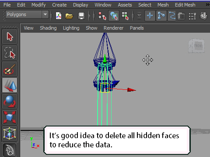Image resolution: width=210 pixels, height=157 pixels.
Task: Click the Universal Manipulator tool
Action: coord(10,133)
